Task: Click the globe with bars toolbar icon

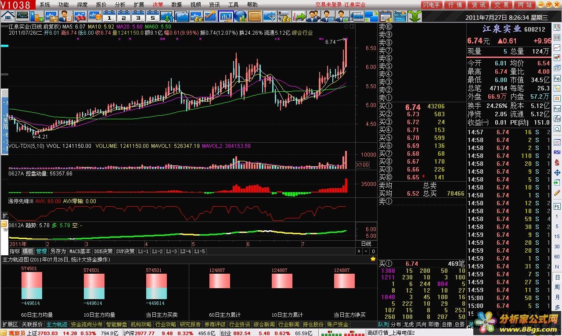Action: 240,16
